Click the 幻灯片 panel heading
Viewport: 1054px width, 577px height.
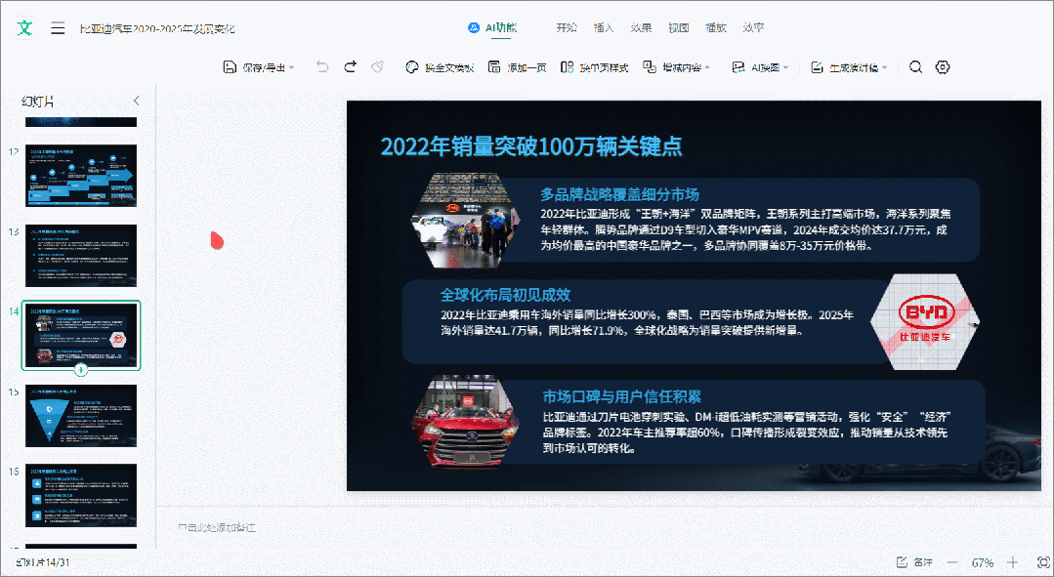(x=38, y=102)
